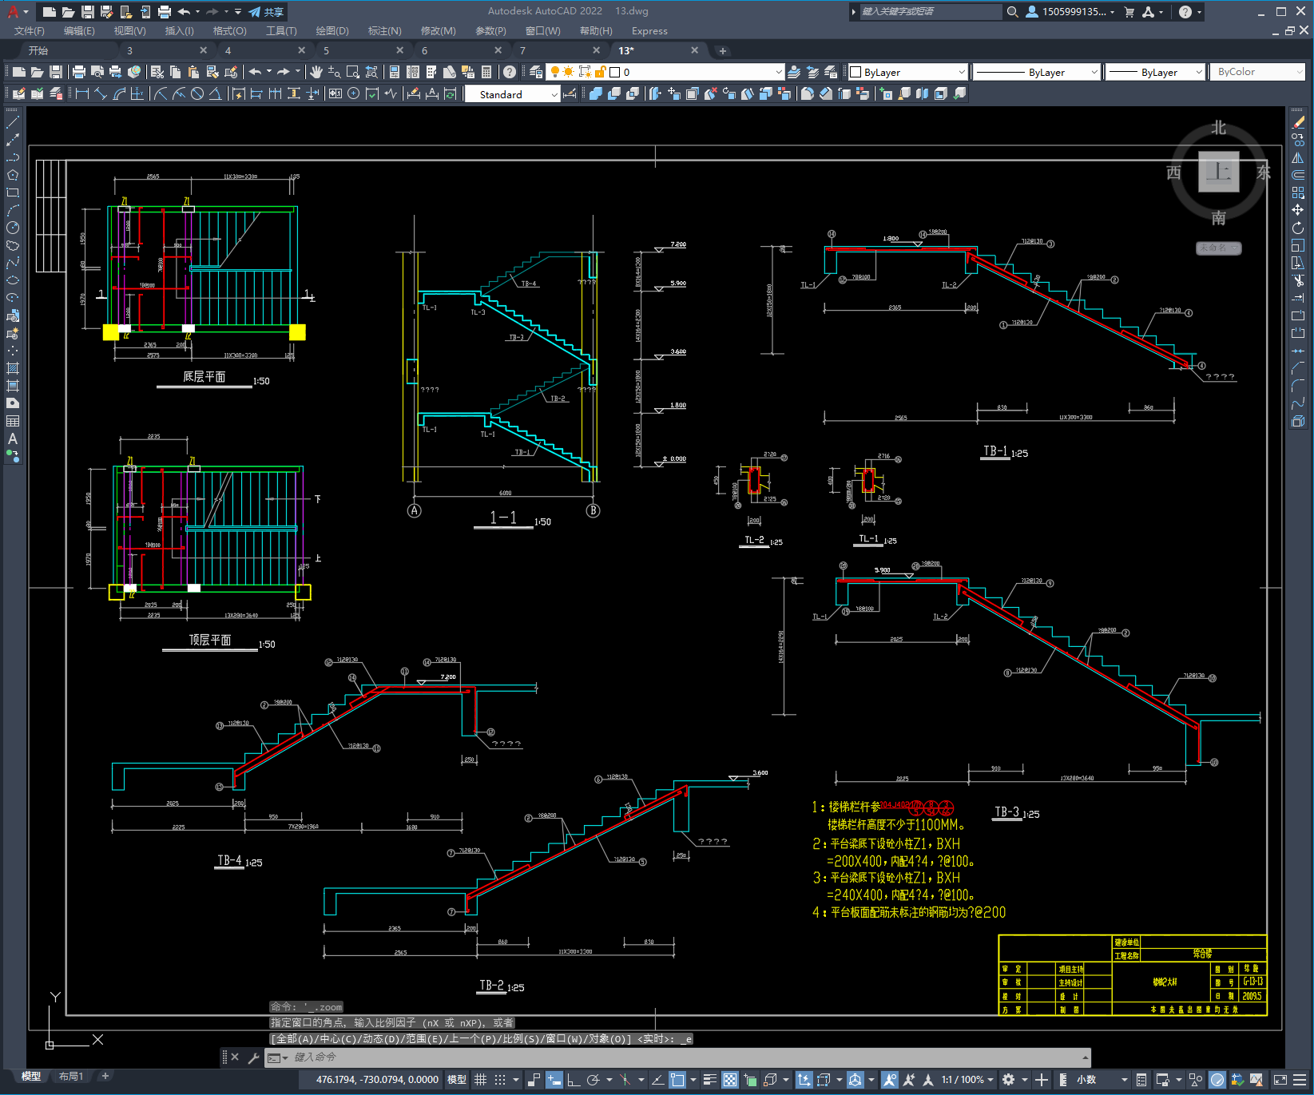Click the plot/print icon in Quick Access toolbar
The width and height of the screenshot is (1314, 1095).
pos(164,12)
